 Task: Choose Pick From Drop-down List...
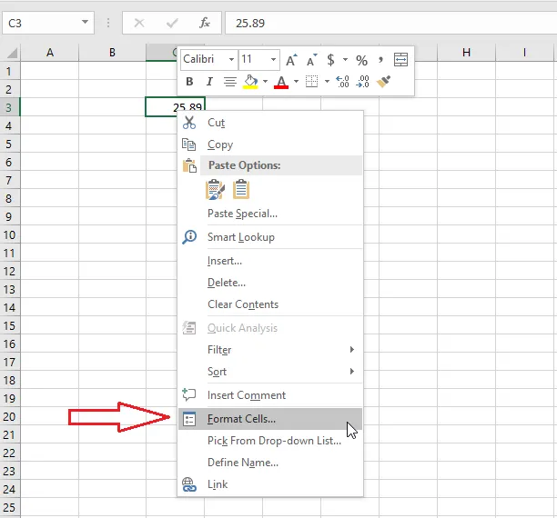pos(270,441)
